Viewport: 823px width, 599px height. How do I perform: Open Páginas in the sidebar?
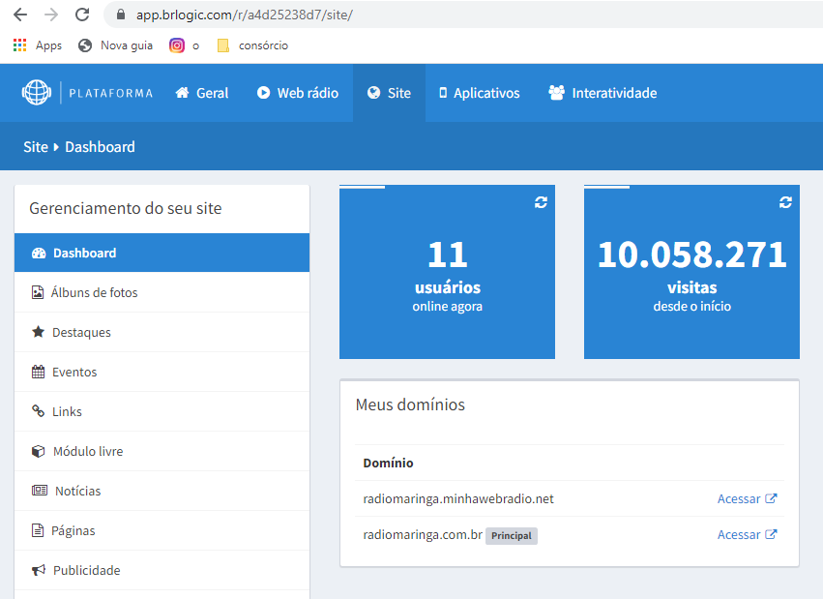point(162,530)
